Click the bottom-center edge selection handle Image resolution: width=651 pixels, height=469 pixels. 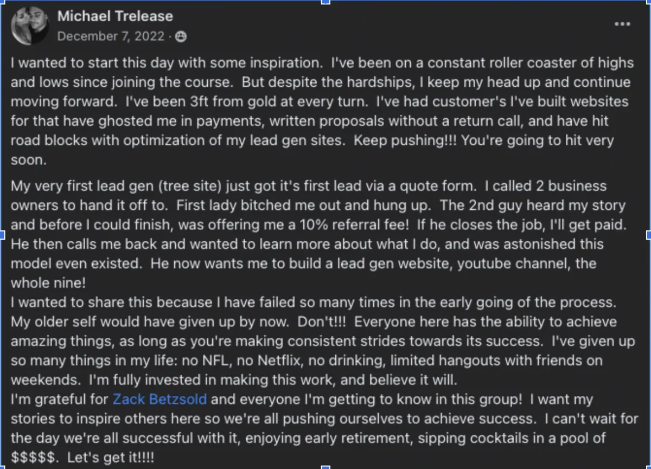pos(325,466)
